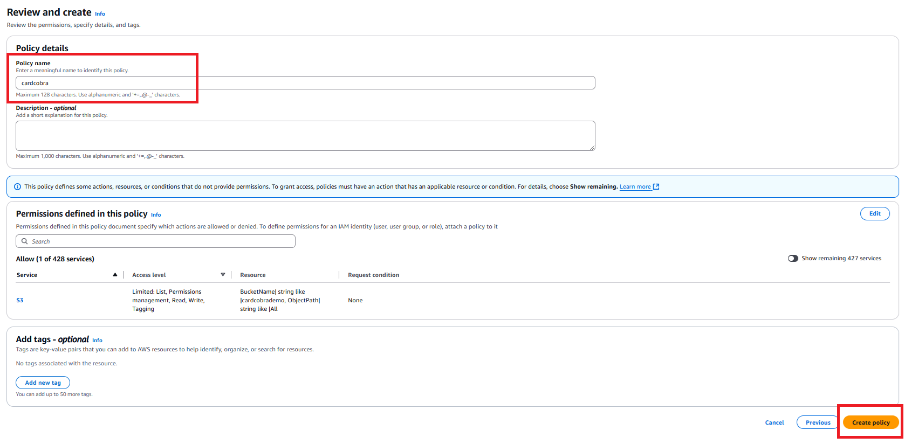This screenshot has width=905, height=444.
Task: Click the Learn more link
Action: click(635, 187)
